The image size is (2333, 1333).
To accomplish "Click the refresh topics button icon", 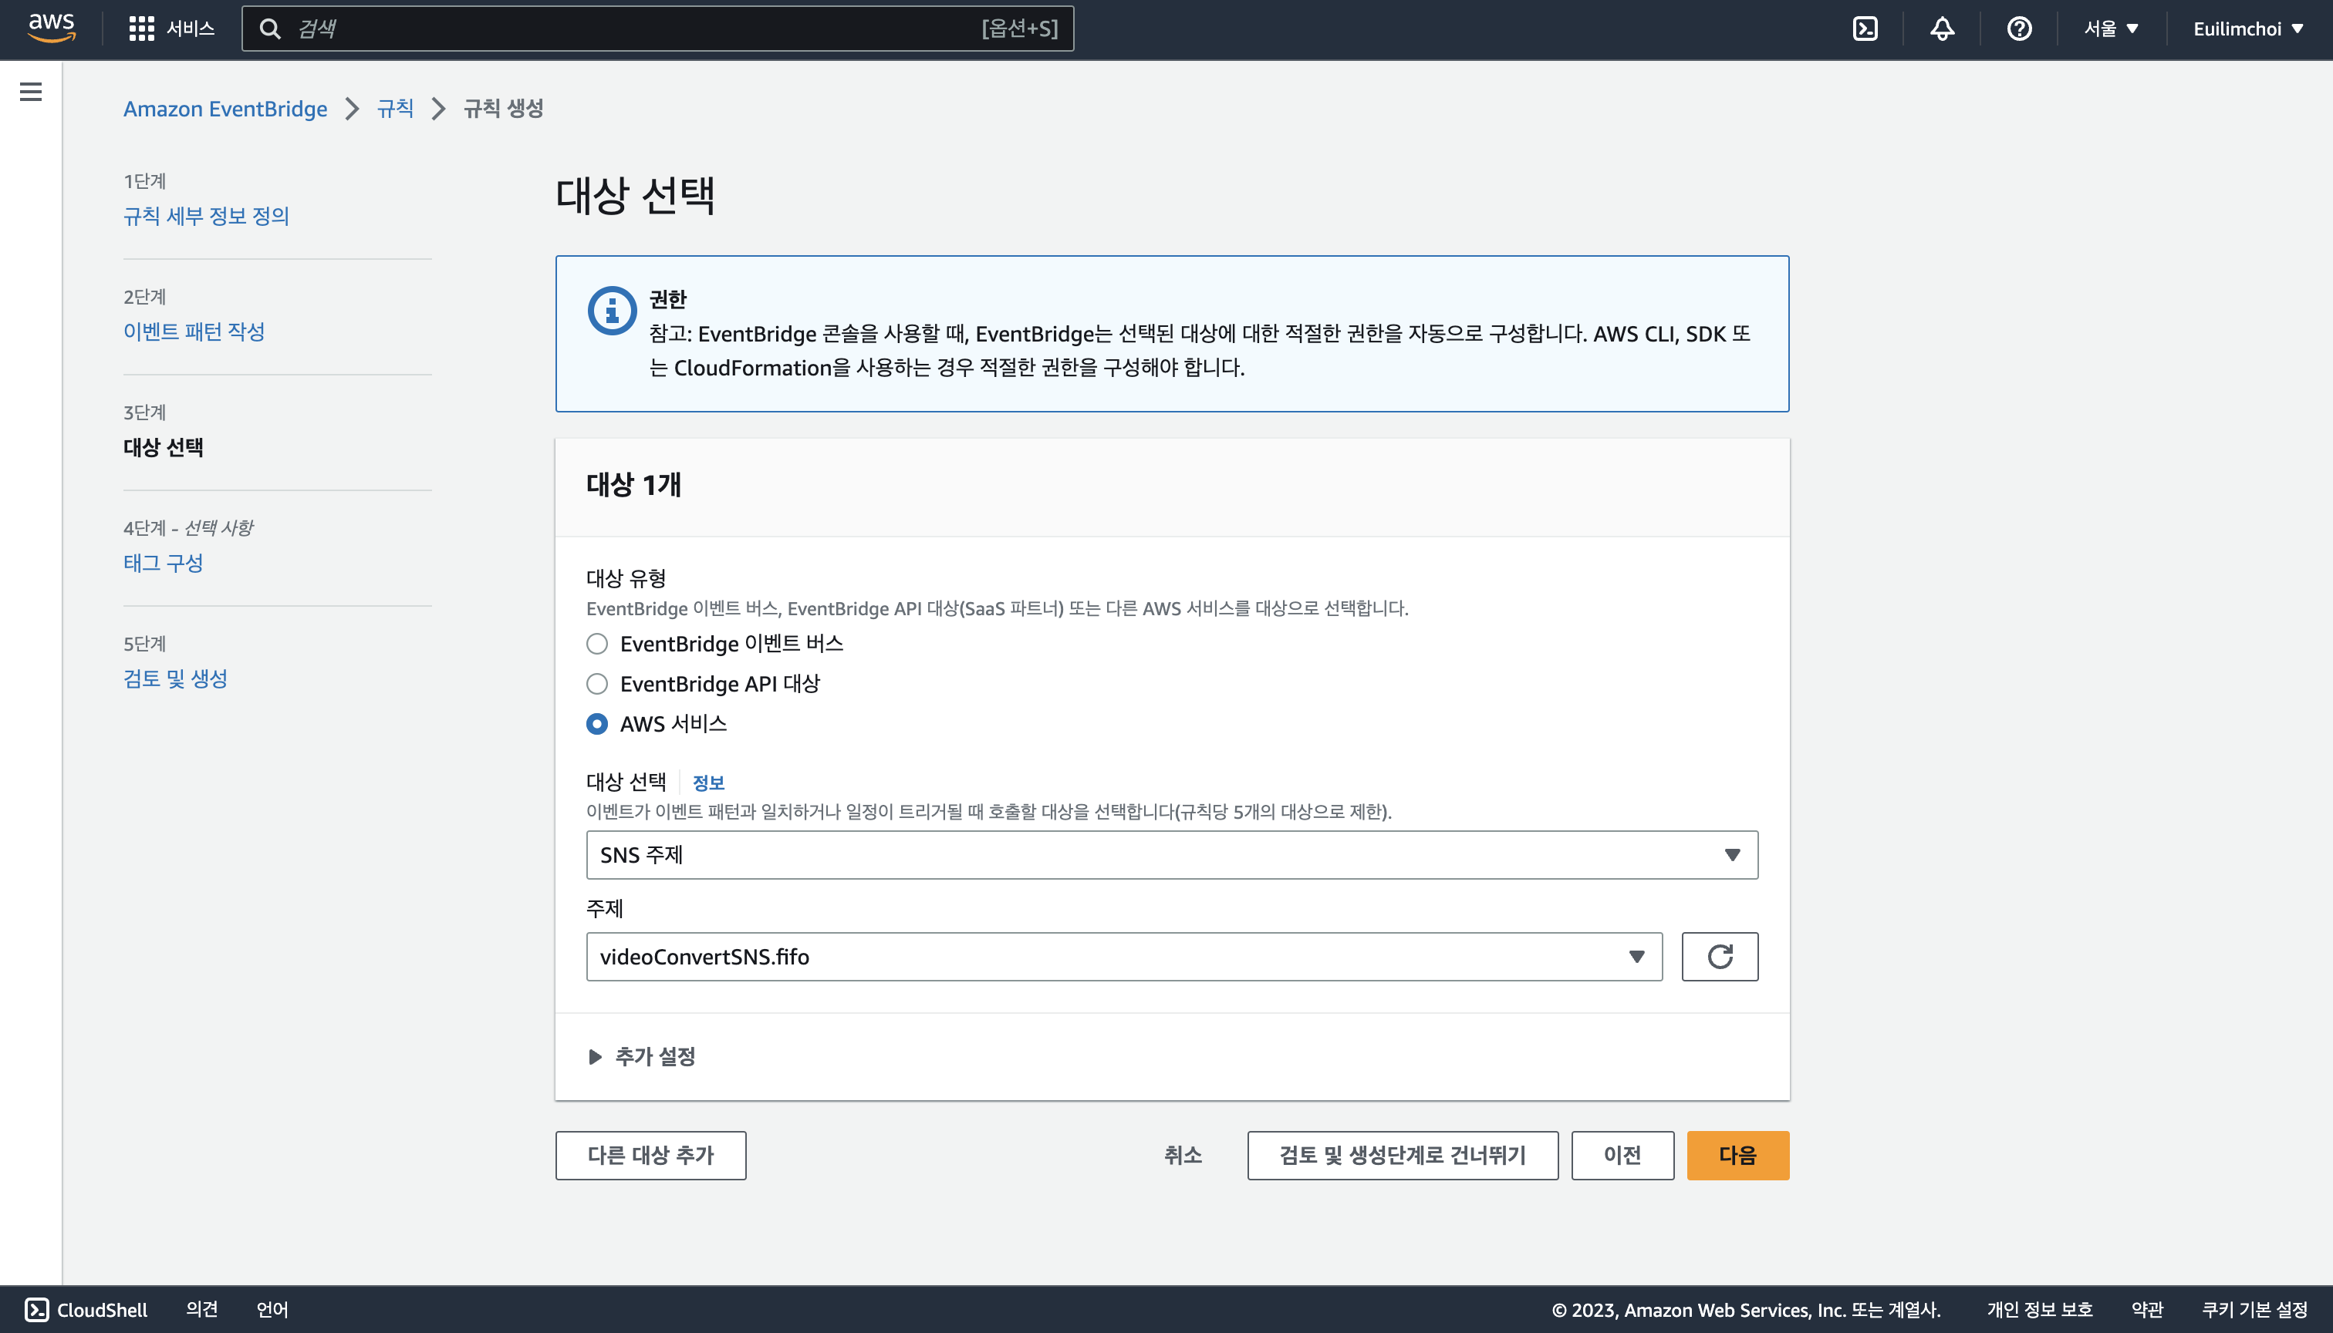I will 1720,957.
